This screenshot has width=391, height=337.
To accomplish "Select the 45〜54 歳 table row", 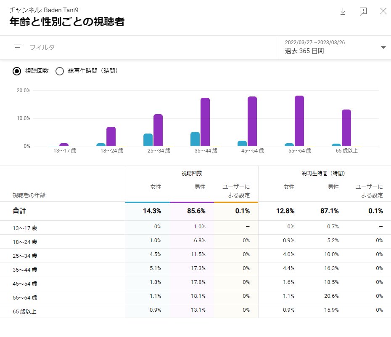I will click(x=195, y=283).
